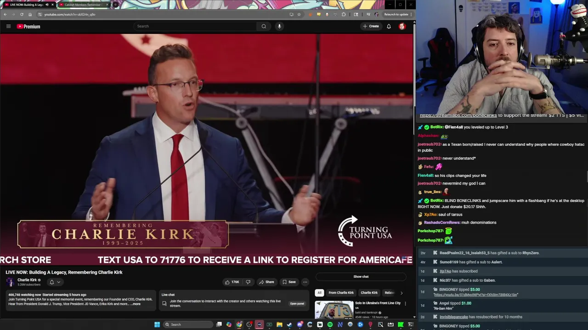588x330 pixels.
Task: Open the account avatar menu
Action: click(402, 26)
